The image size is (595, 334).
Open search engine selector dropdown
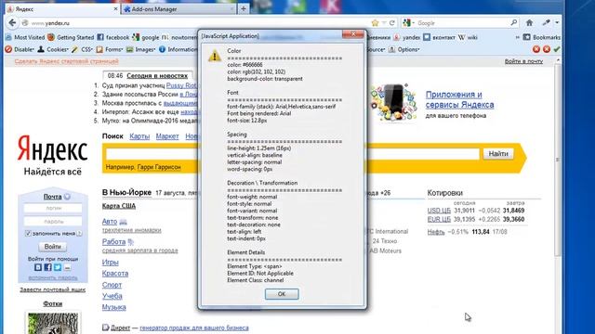(x=409, y=23)
